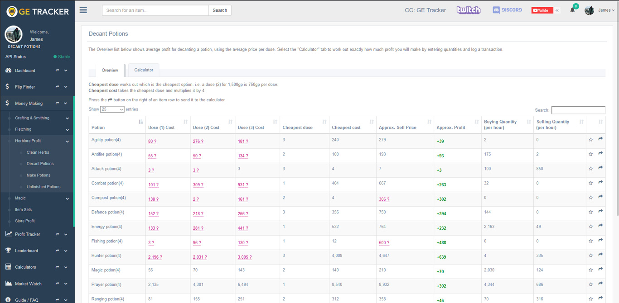Click the hamburger menu icon
Image resolution: width=619 pixels, height=303 pixels.
tap(83, 10)
